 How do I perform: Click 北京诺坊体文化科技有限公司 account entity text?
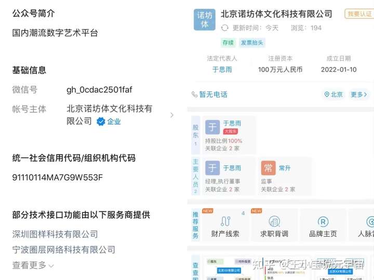coord(109,115)
